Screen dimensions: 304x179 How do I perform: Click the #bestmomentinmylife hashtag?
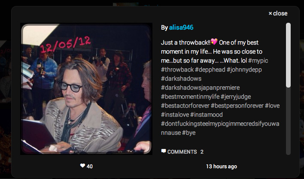tap(190, 97)
